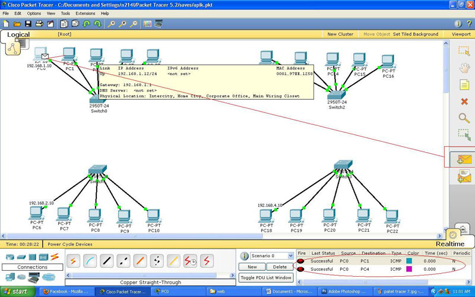Open the Extensions menu
The width and height of the screenshot is (475, 297).
point(85,13)
